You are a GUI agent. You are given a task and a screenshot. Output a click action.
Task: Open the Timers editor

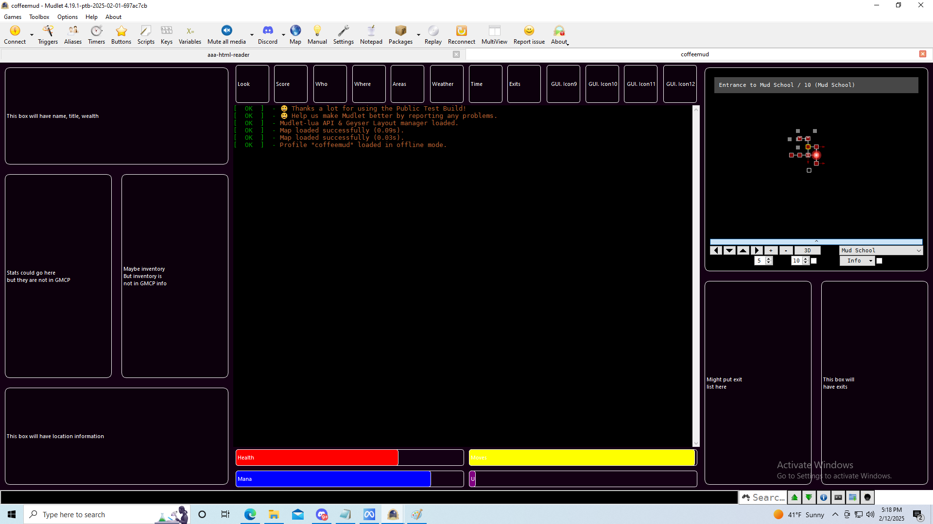click(x=96, y=34)
